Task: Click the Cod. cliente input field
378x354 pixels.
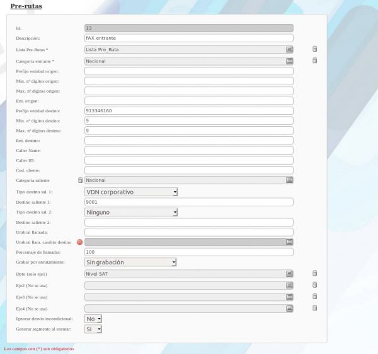Action: pos(189,170)
